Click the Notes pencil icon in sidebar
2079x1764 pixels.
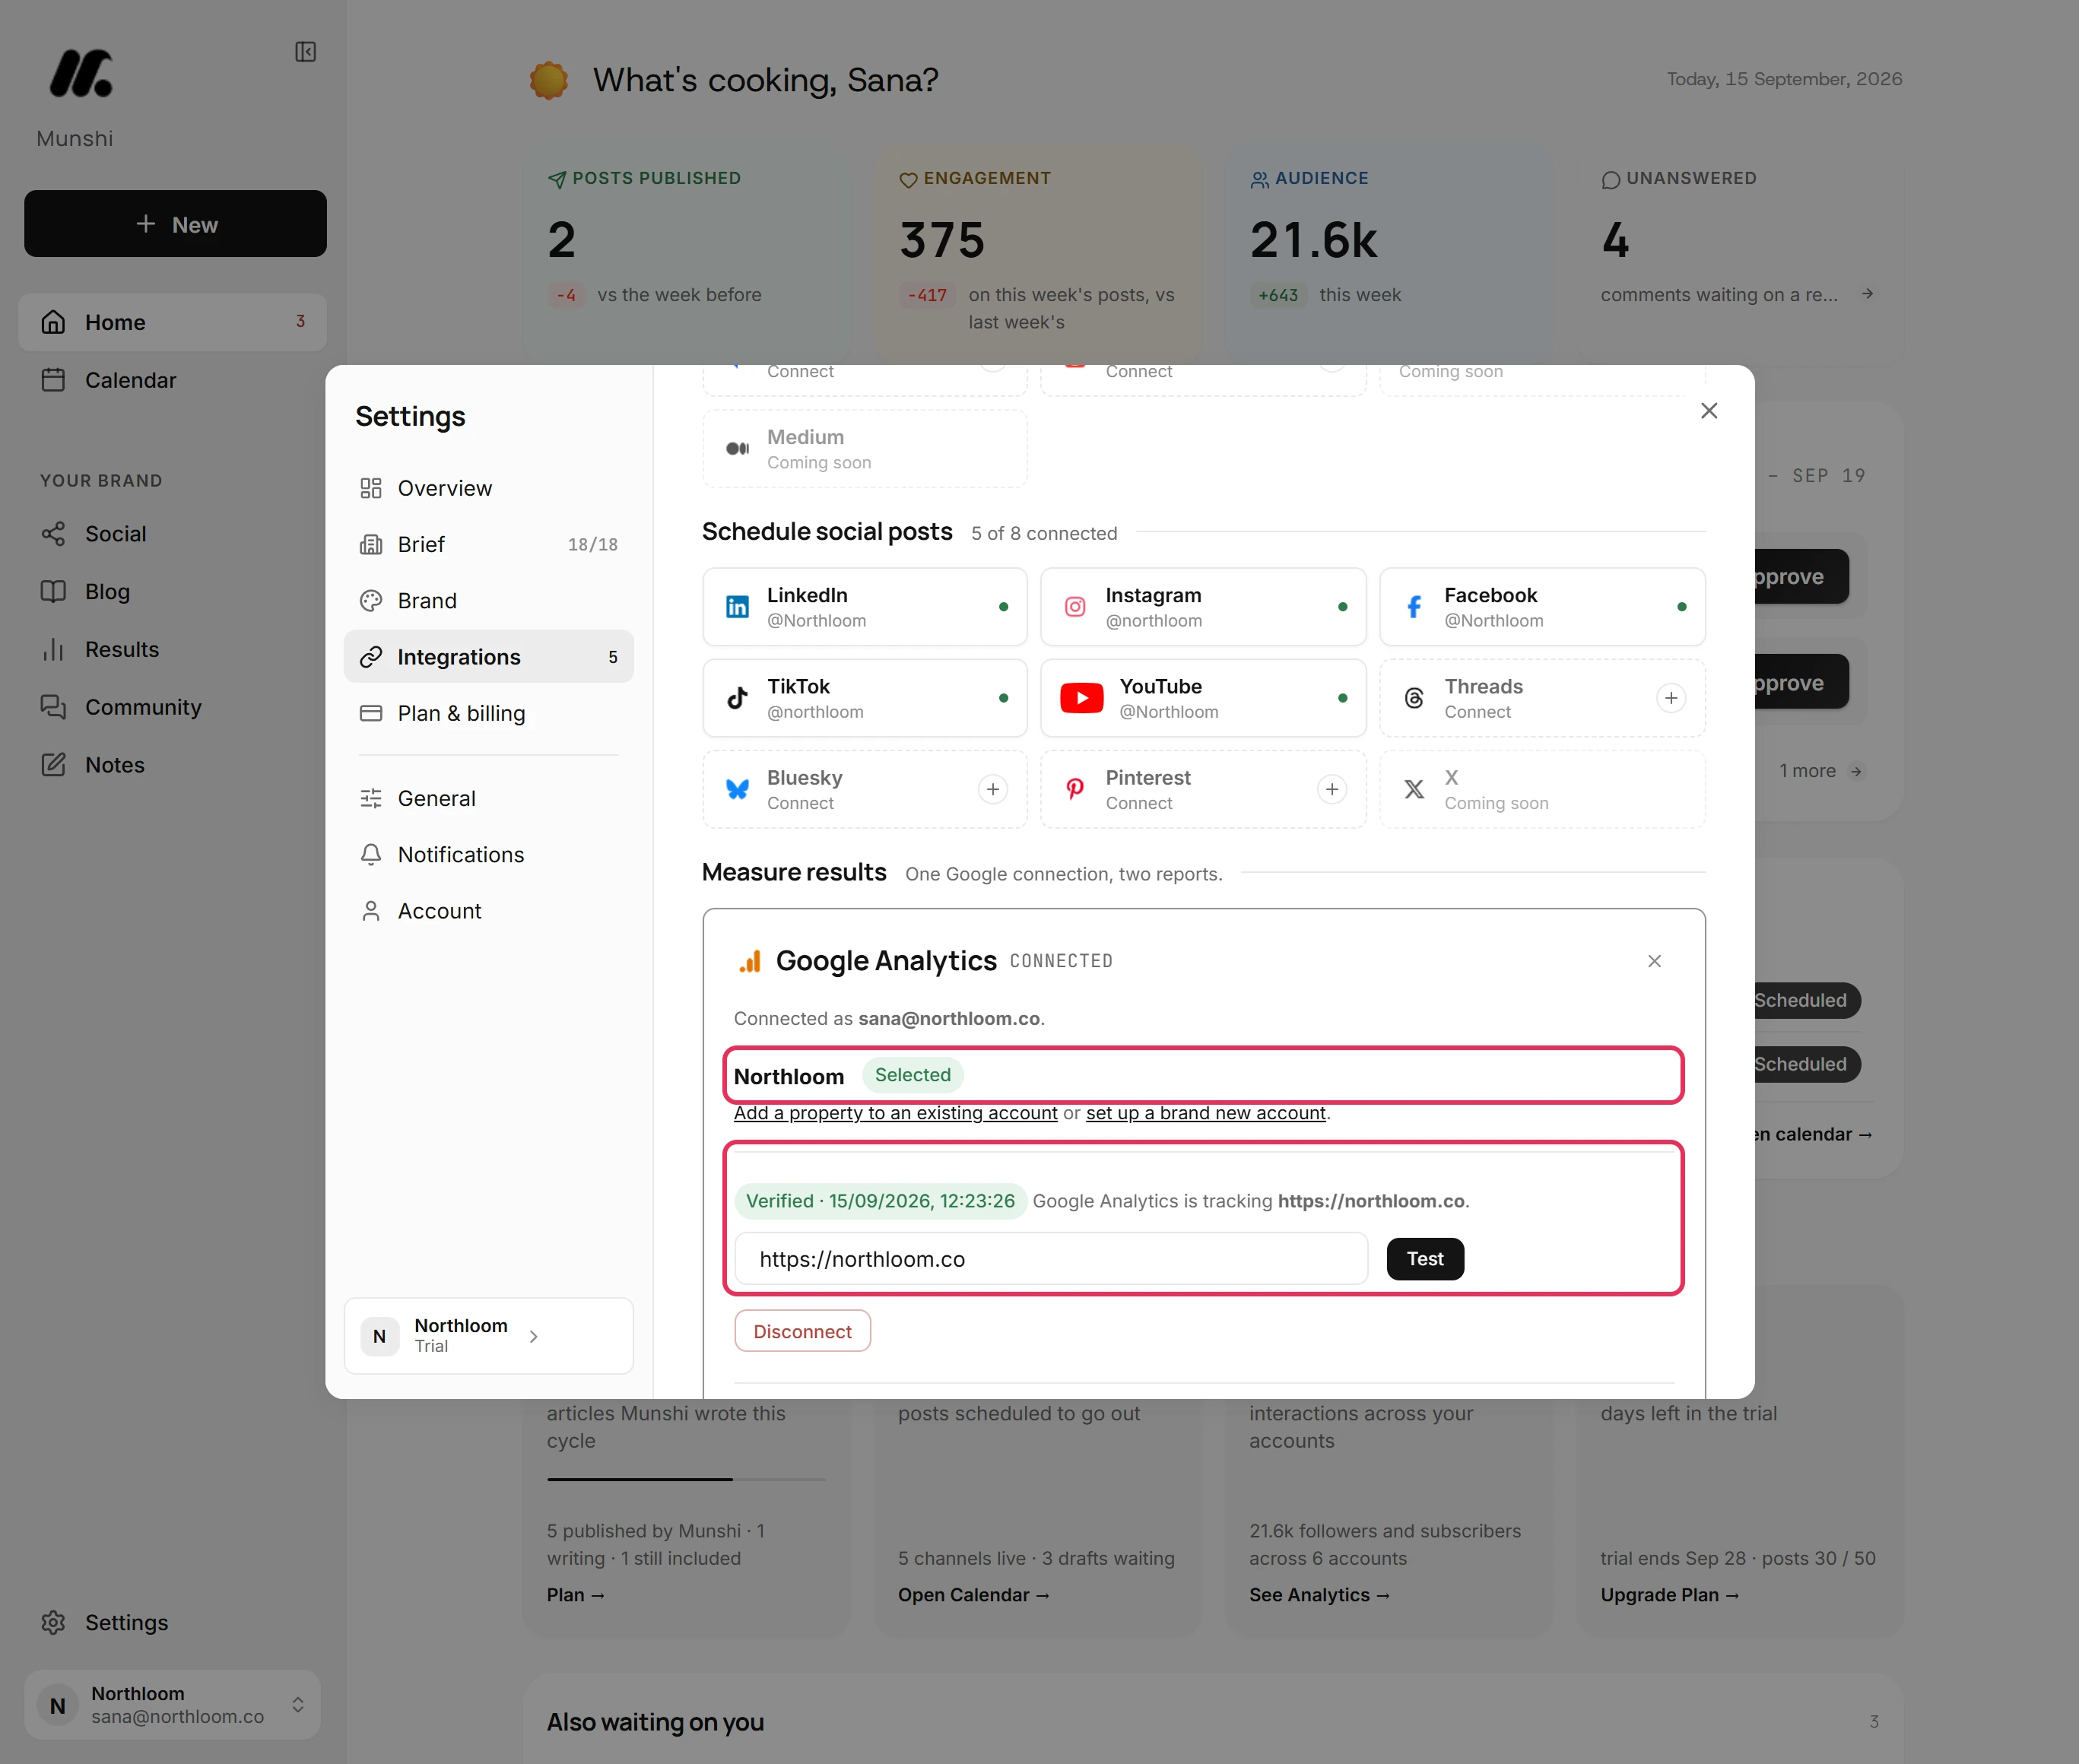(x=53, y=765)
